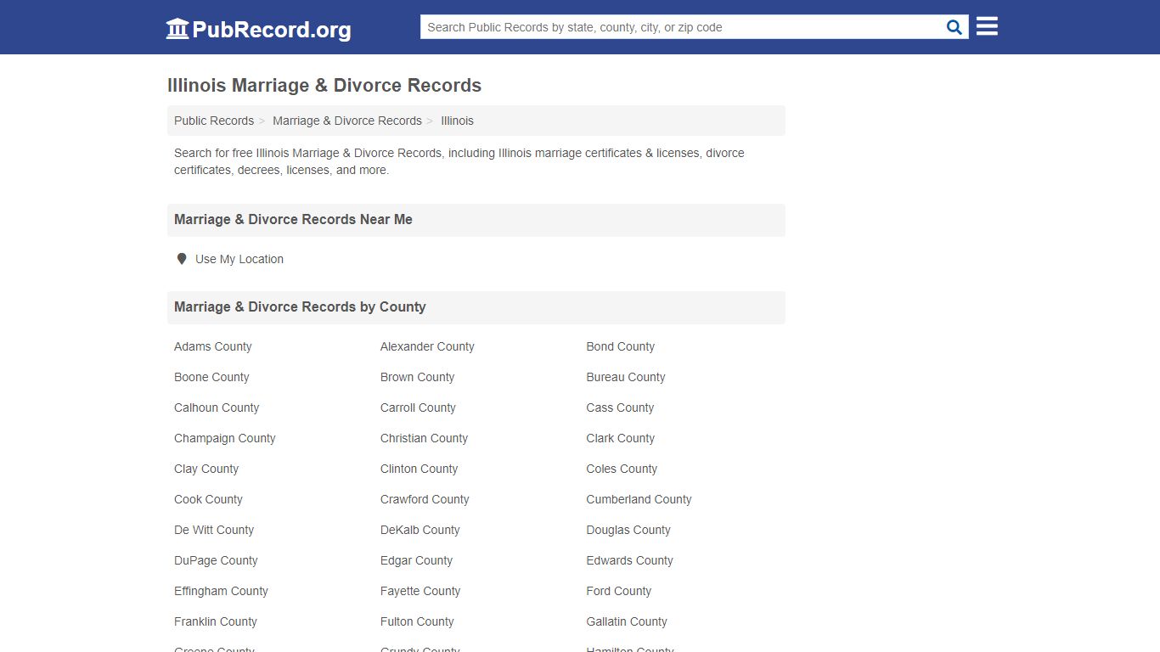Image resolution: width=1160 pixels, height=652 pixels.
Task: View Cass County records
Action: (620, 407)
